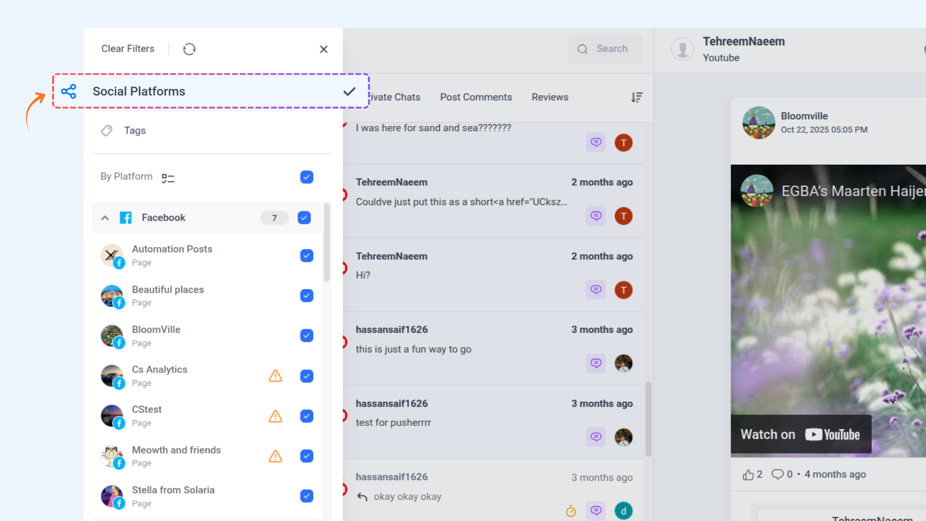The height and width of the screenshot is (521, 926).
Task: Uncheck CStest page
Action: 307,416
